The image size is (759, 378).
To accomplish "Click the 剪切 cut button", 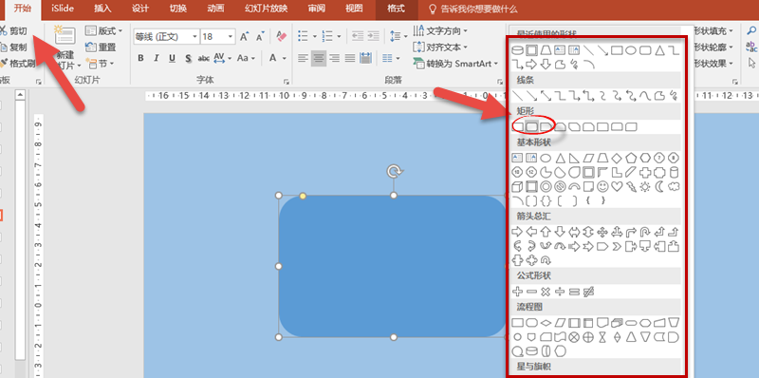I will [x=14, y=31].
